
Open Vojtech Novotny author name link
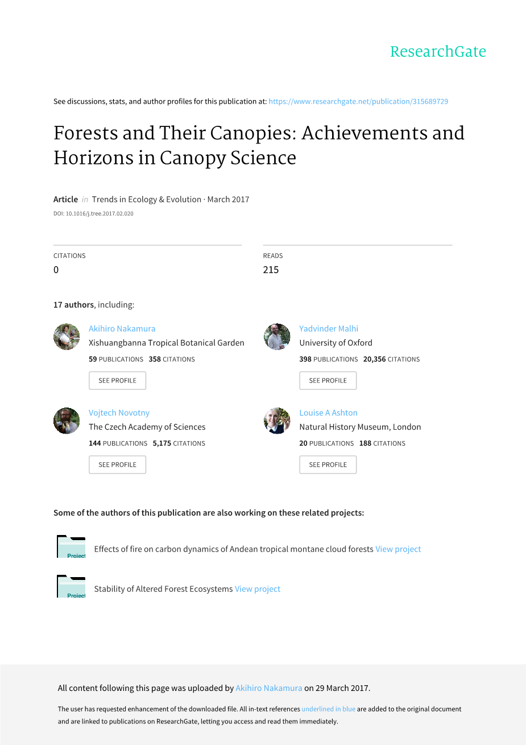coord(119,413)
